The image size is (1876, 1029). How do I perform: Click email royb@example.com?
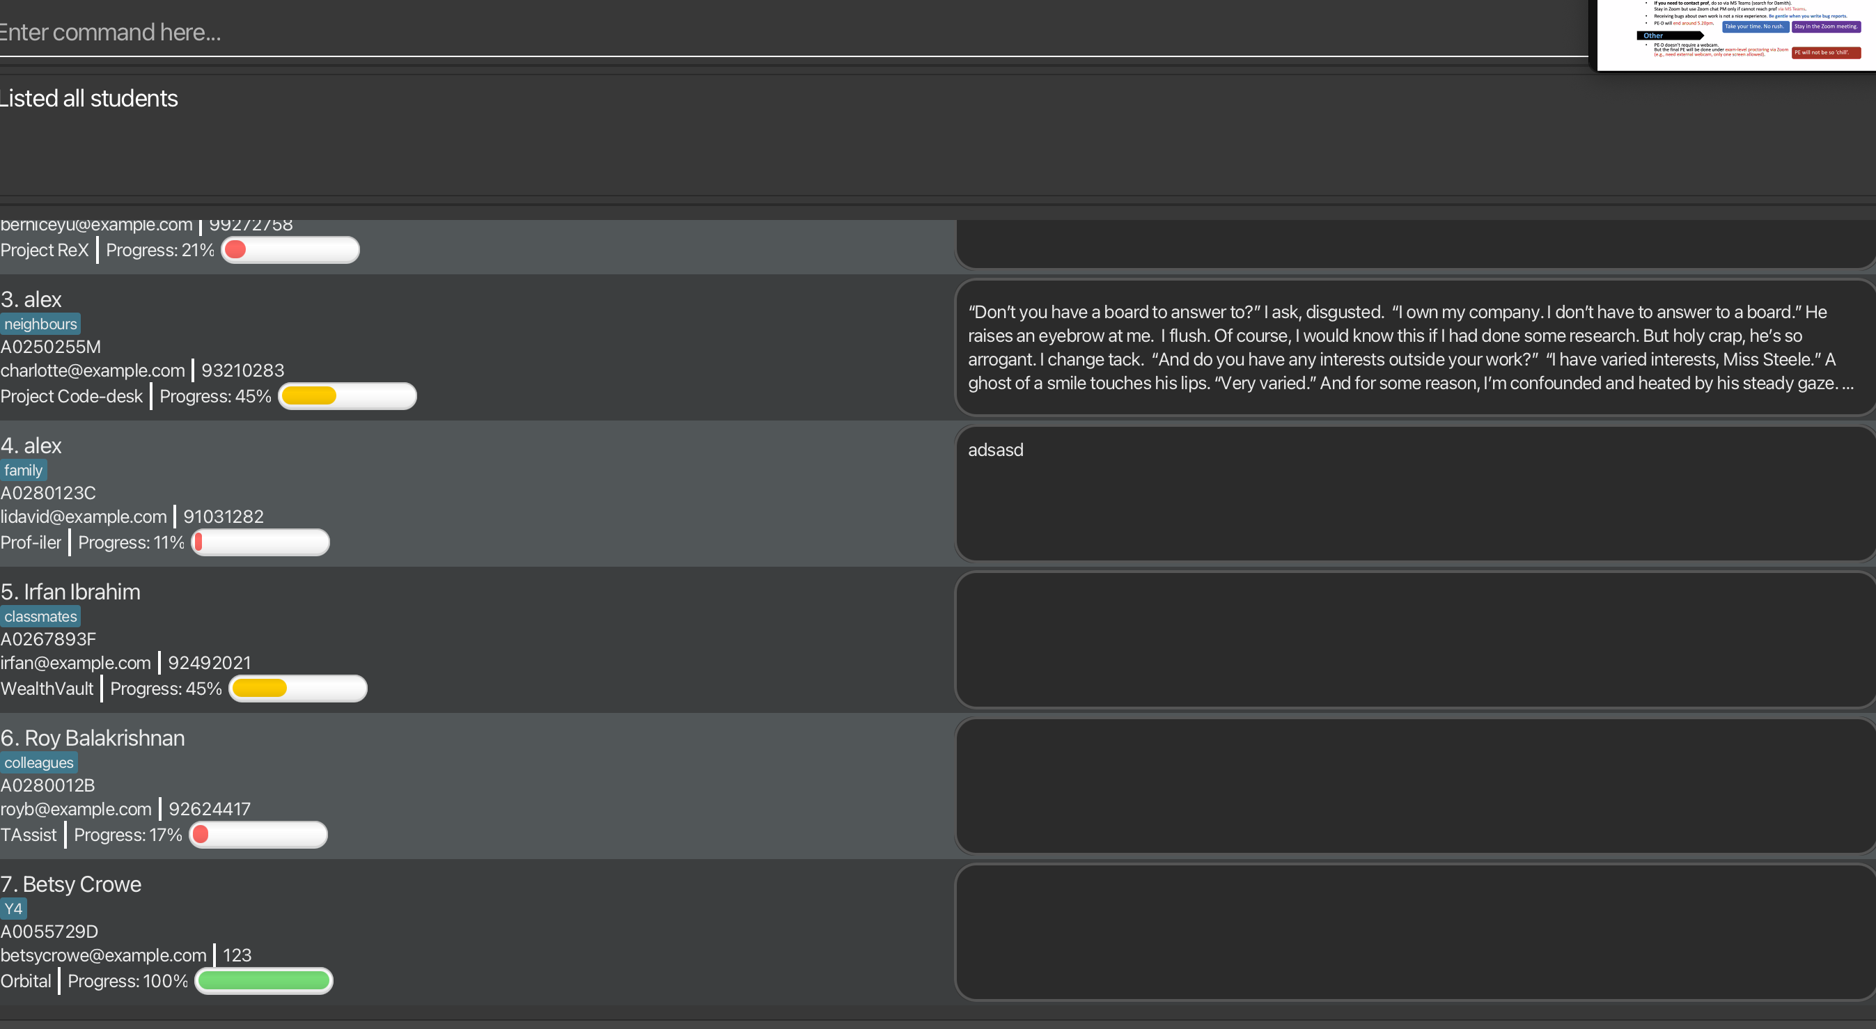pyautogui.click(x=76, y=809)
